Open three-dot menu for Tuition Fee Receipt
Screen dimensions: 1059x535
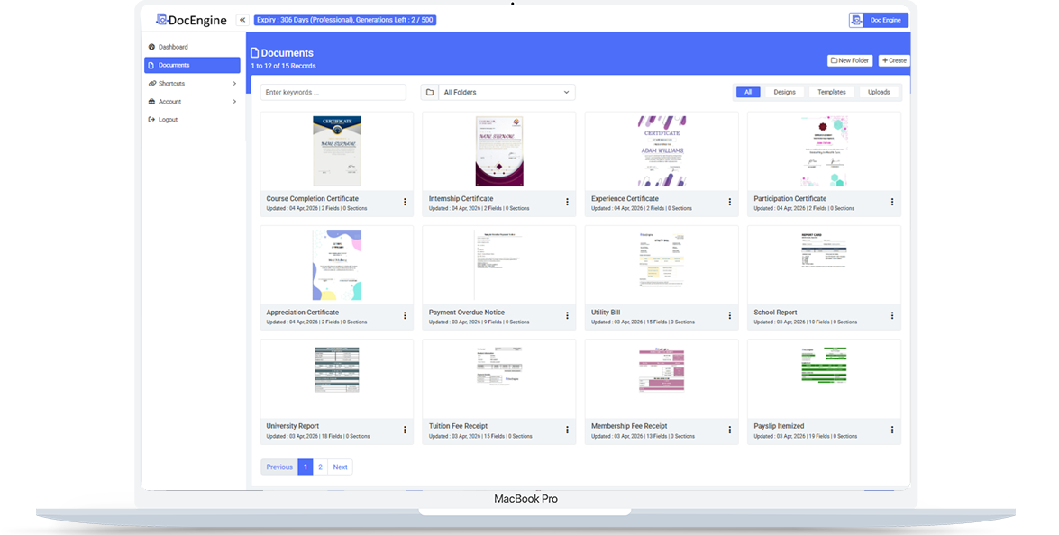coord(567,430)
